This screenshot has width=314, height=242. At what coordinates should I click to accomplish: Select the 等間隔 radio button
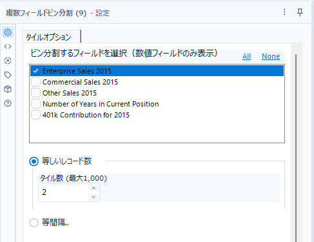[x=34, y=223]
